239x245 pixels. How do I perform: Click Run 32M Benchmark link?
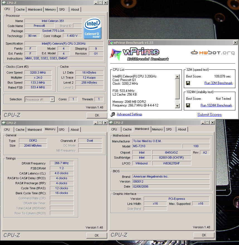point(218,83)
